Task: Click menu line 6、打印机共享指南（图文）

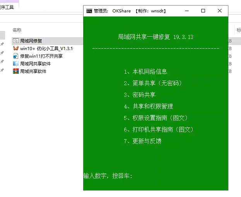Action: coord(159,130)
